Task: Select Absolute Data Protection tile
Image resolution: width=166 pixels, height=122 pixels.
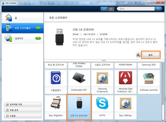Action: click(125, 82)
